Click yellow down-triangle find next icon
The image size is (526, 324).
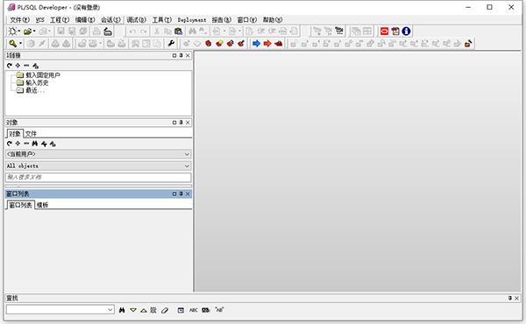(x=133, y=310)
